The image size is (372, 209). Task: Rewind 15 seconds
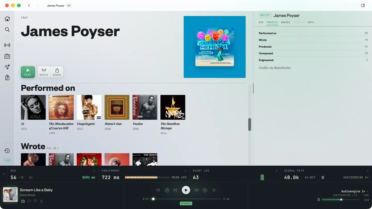coord(167,190)
